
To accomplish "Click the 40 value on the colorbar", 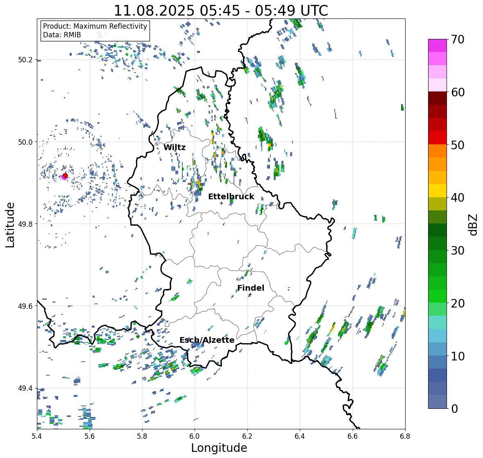I will [458, 198].
